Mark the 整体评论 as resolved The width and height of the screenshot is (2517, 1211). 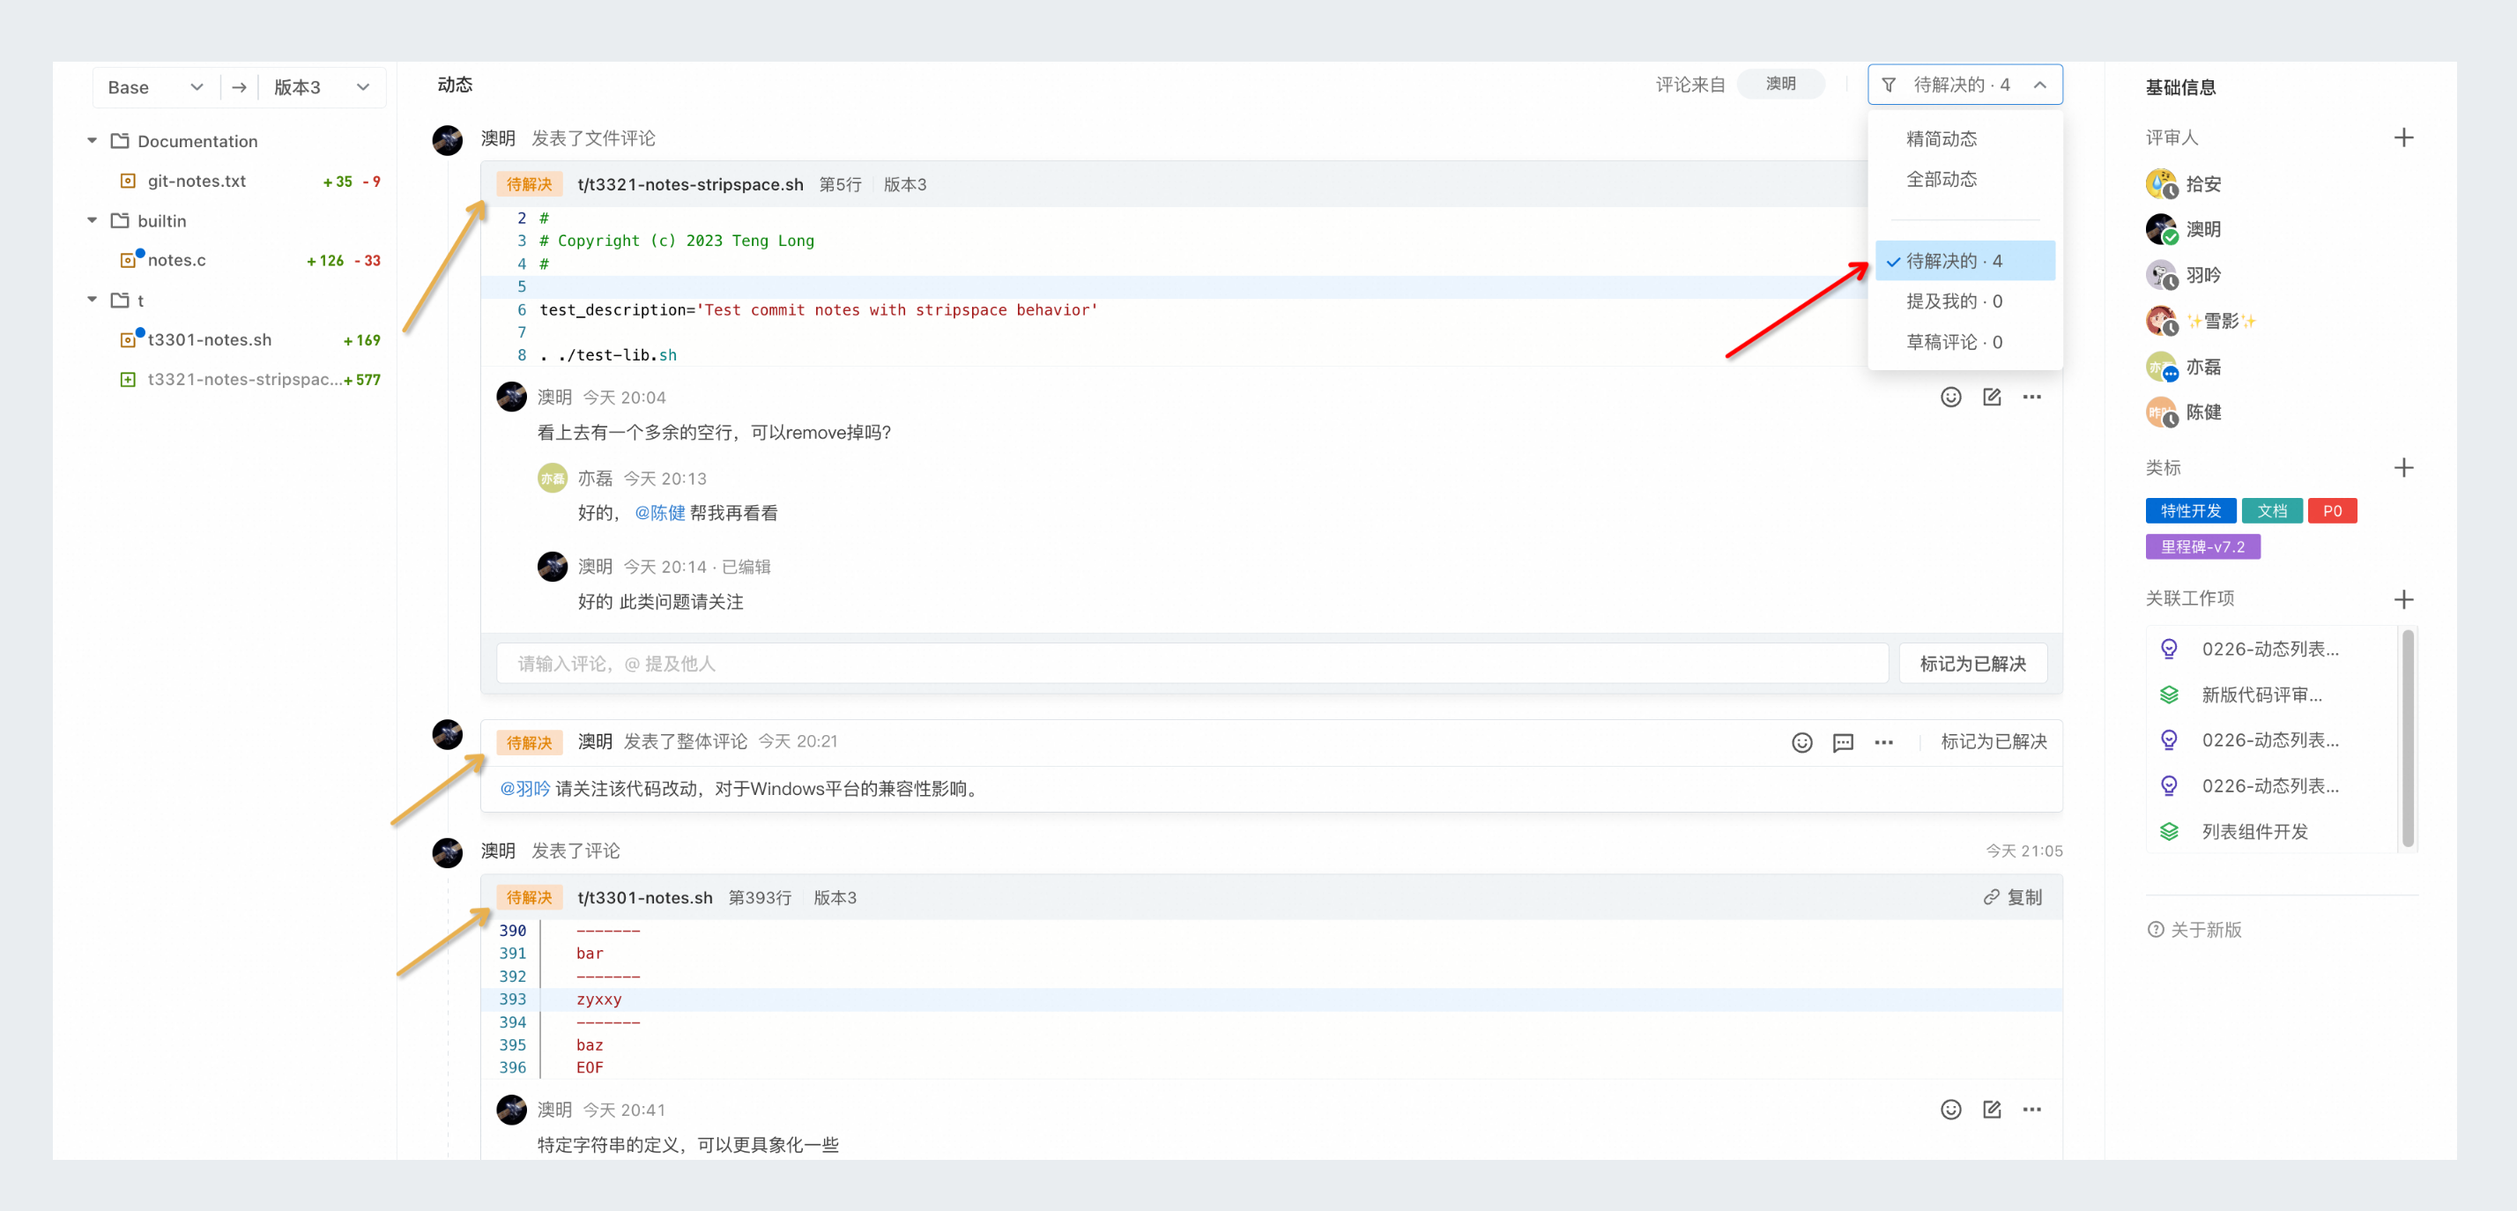(1994, 742)
